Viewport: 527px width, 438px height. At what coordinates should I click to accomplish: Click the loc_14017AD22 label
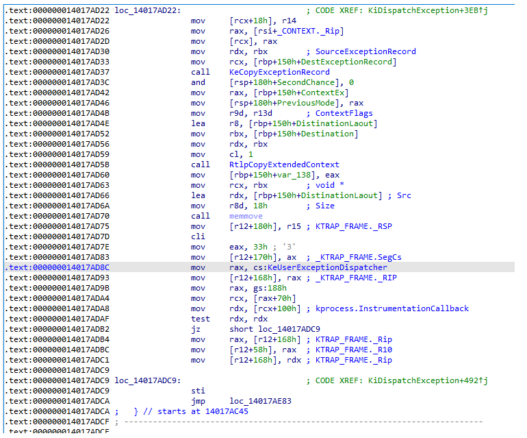point(148,10)
